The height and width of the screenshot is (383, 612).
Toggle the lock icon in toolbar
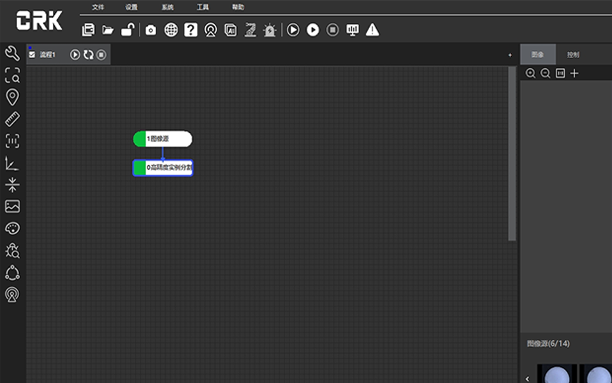tap(127, 30)
